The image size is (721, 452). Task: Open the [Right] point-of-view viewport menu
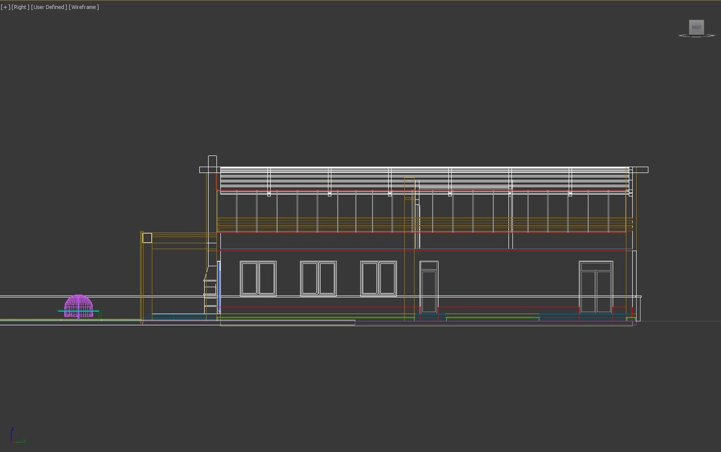(x=21, y=7)
